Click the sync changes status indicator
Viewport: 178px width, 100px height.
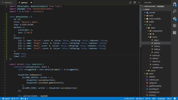pos(15,99)
